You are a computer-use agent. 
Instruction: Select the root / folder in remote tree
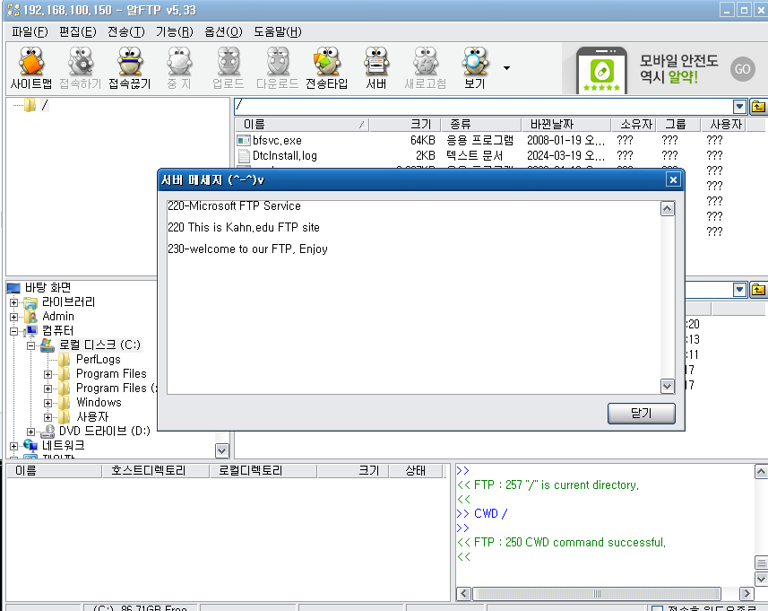pos(37,105)
